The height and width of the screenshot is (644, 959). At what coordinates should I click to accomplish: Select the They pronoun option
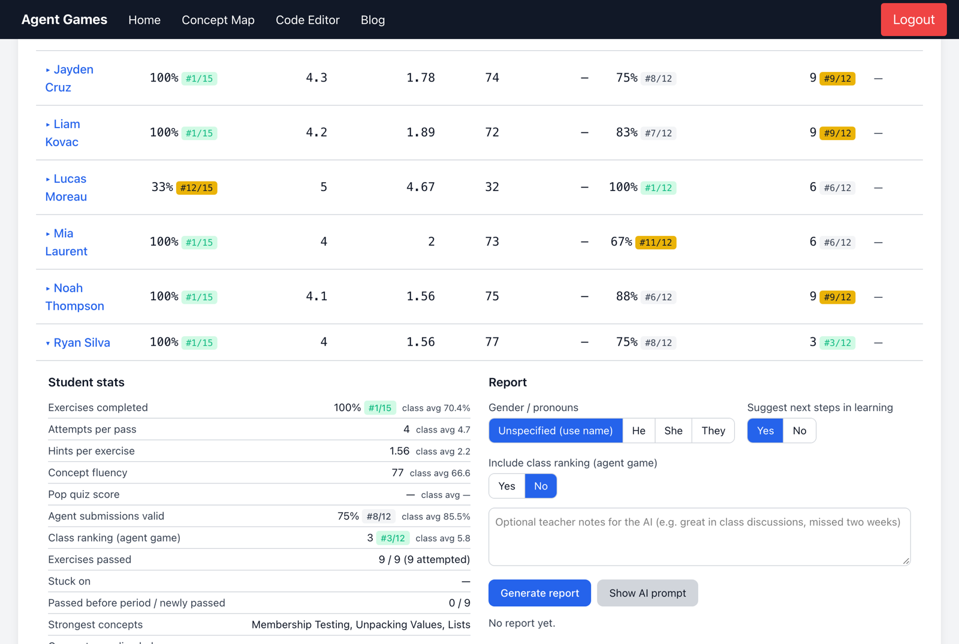tap(713, 431)
